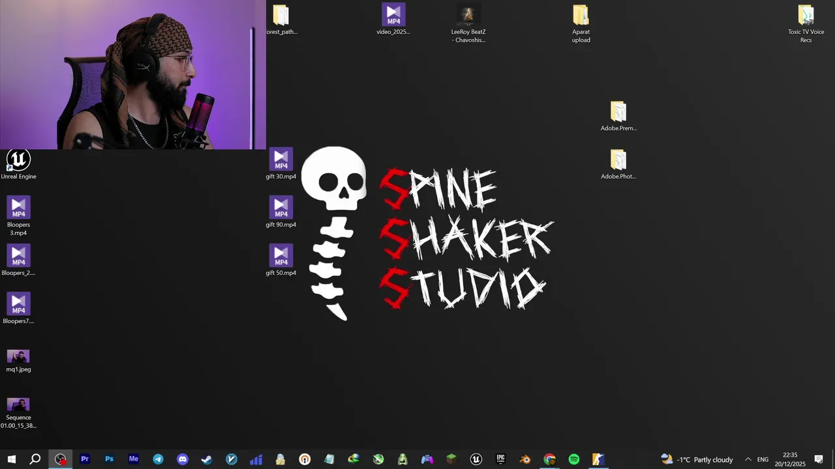Switch to OBS Studio in taskbar

point(61,459)
